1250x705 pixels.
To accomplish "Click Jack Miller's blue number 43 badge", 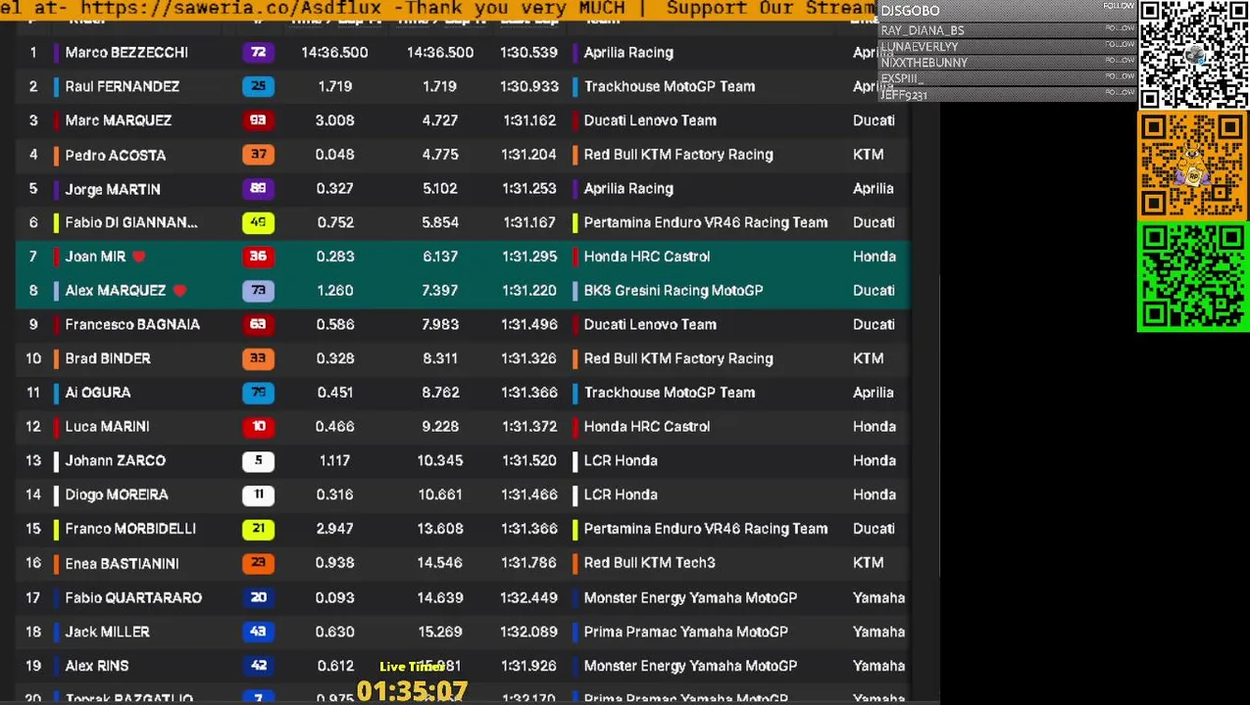I will click(x=258, y=632).
